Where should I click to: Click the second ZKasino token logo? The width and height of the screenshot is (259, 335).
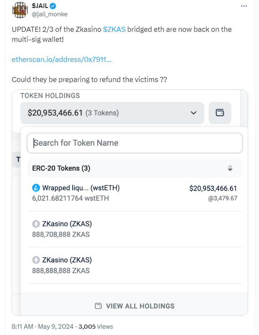(36, 260)
